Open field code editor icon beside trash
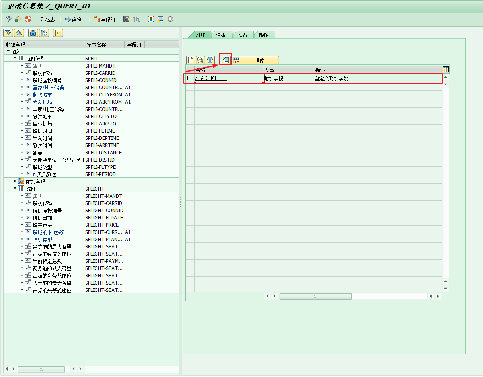The height and width of the screenshot is (377, 483). point(226,60)
